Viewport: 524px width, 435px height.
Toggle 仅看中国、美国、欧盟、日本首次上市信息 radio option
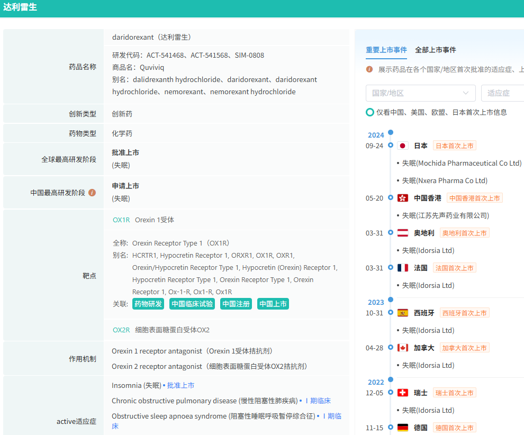click(370, 112)
